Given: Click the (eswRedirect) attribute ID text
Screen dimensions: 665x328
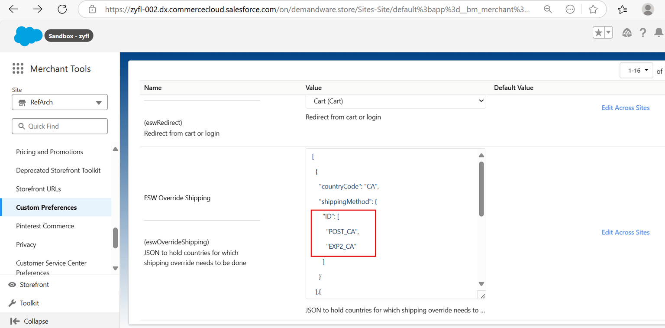Looking at the screenshot, I should [x=163, y=123].
